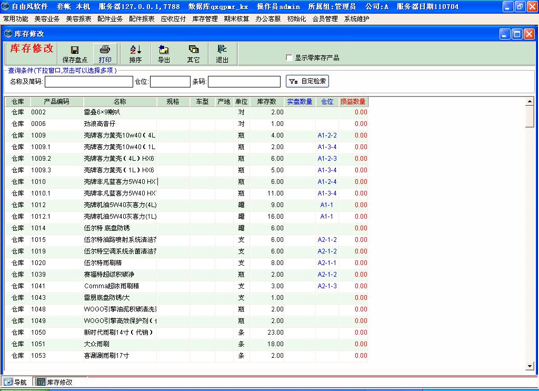Screen dimensions: 539x391
Task: Open the 期末核算 menu
Action: click(236, 19)
